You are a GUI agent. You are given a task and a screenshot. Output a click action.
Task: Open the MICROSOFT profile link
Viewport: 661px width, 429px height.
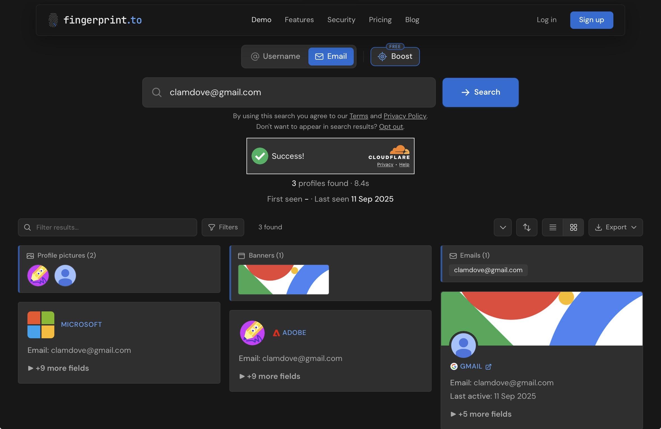click(x=81, y=325)
